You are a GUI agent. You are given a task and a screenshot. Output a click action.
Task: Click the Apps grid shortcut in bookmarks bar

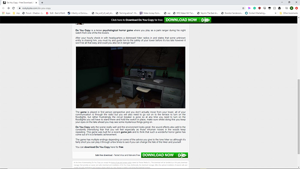[x=6, y=13]
